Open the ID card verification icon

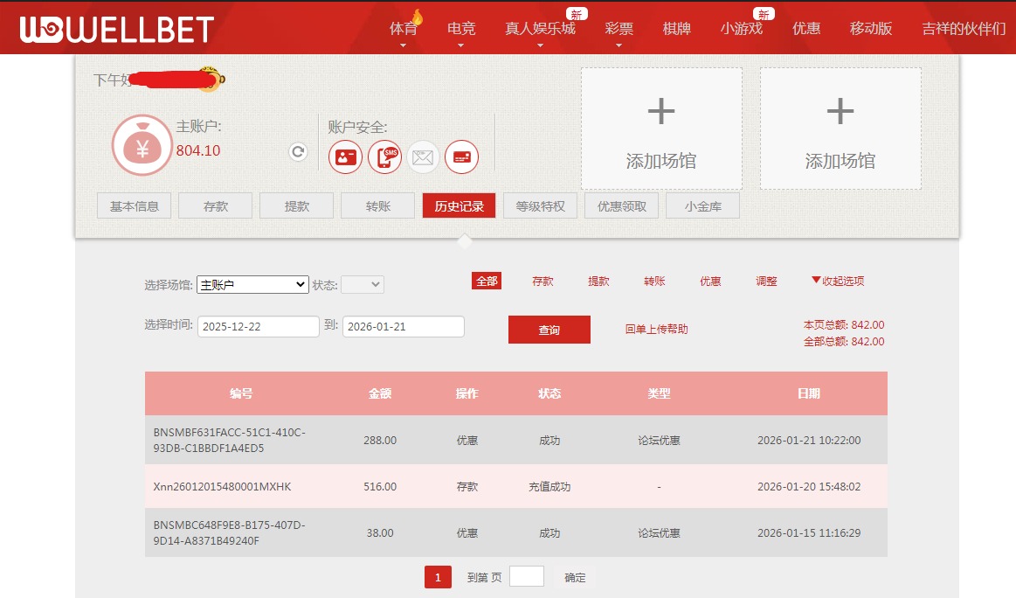(345, 157)
